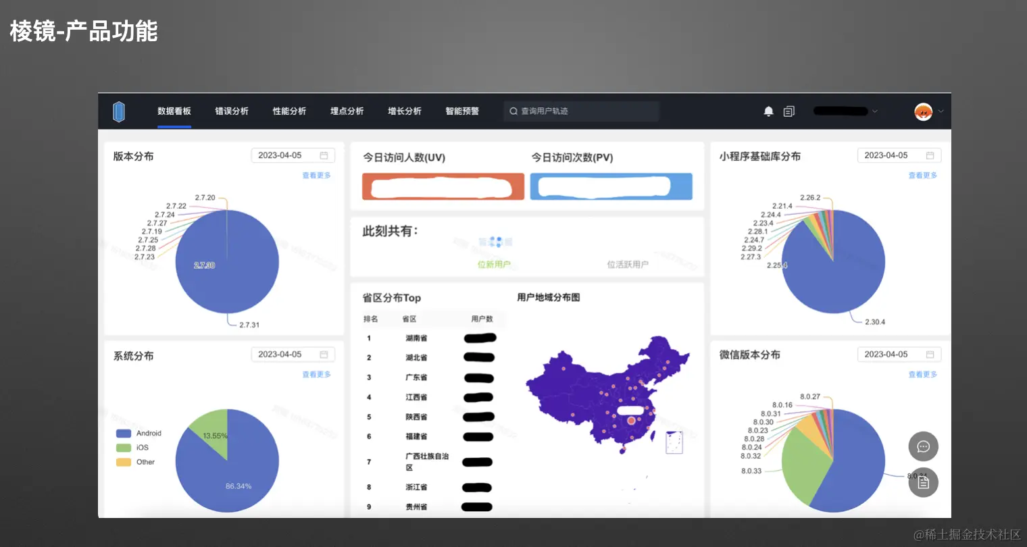This screenshot has height=547, width=1027.
Task: Open 版本分布 date picker 2023-04-05
Action: (x=293, y=155)
